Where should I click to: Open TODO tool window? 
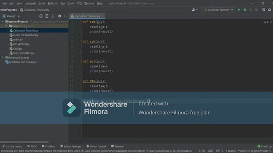pyautogui.click(x=32, y=146)
